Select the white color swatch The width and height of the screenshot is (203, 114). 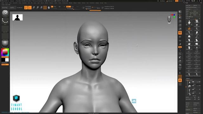(7, 60)
